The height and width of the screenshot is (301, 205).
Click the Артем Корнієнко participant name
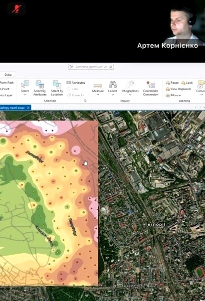[168, 45]
